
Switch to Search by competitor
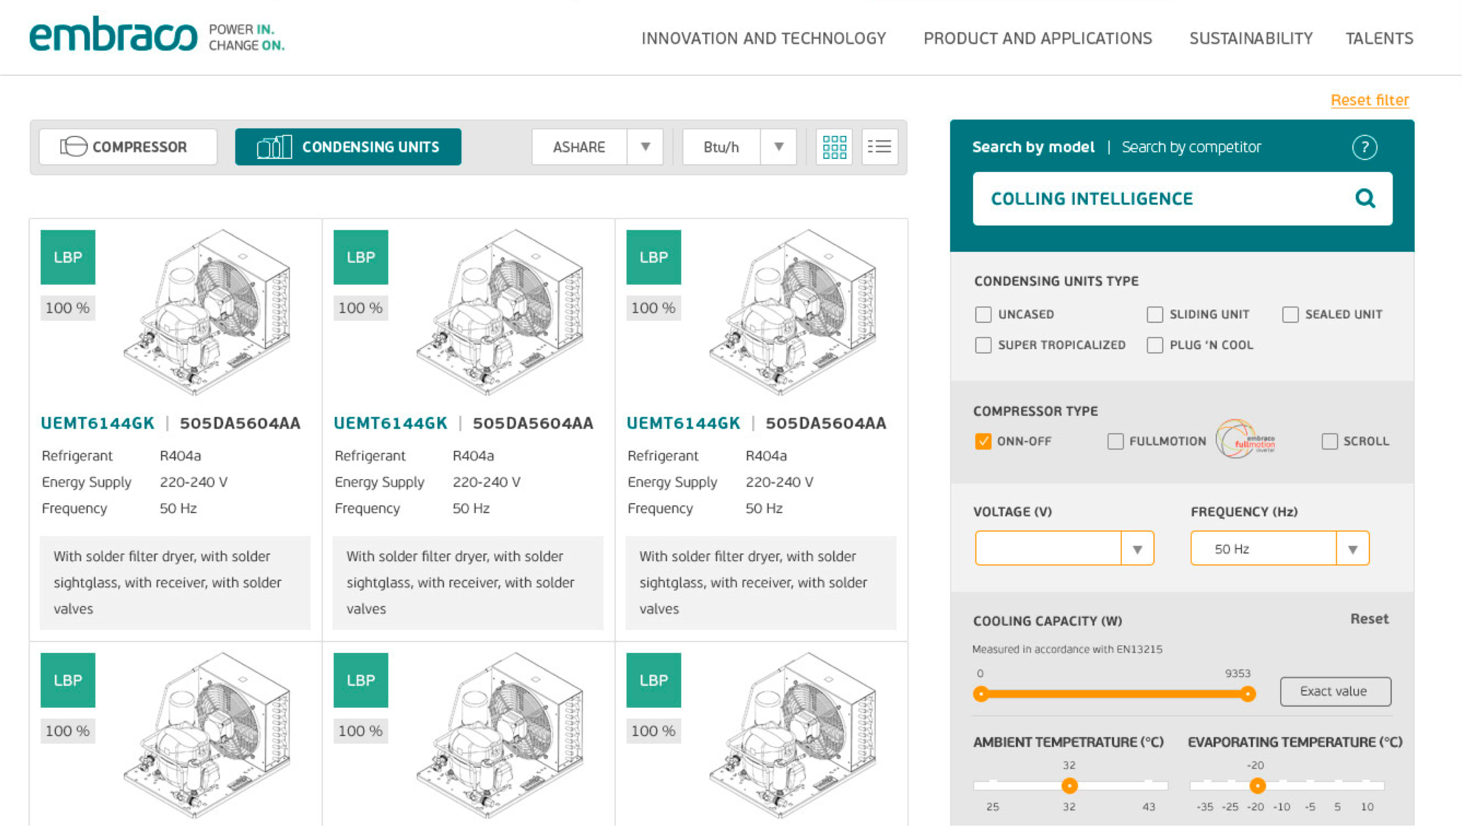point(1191,147)
